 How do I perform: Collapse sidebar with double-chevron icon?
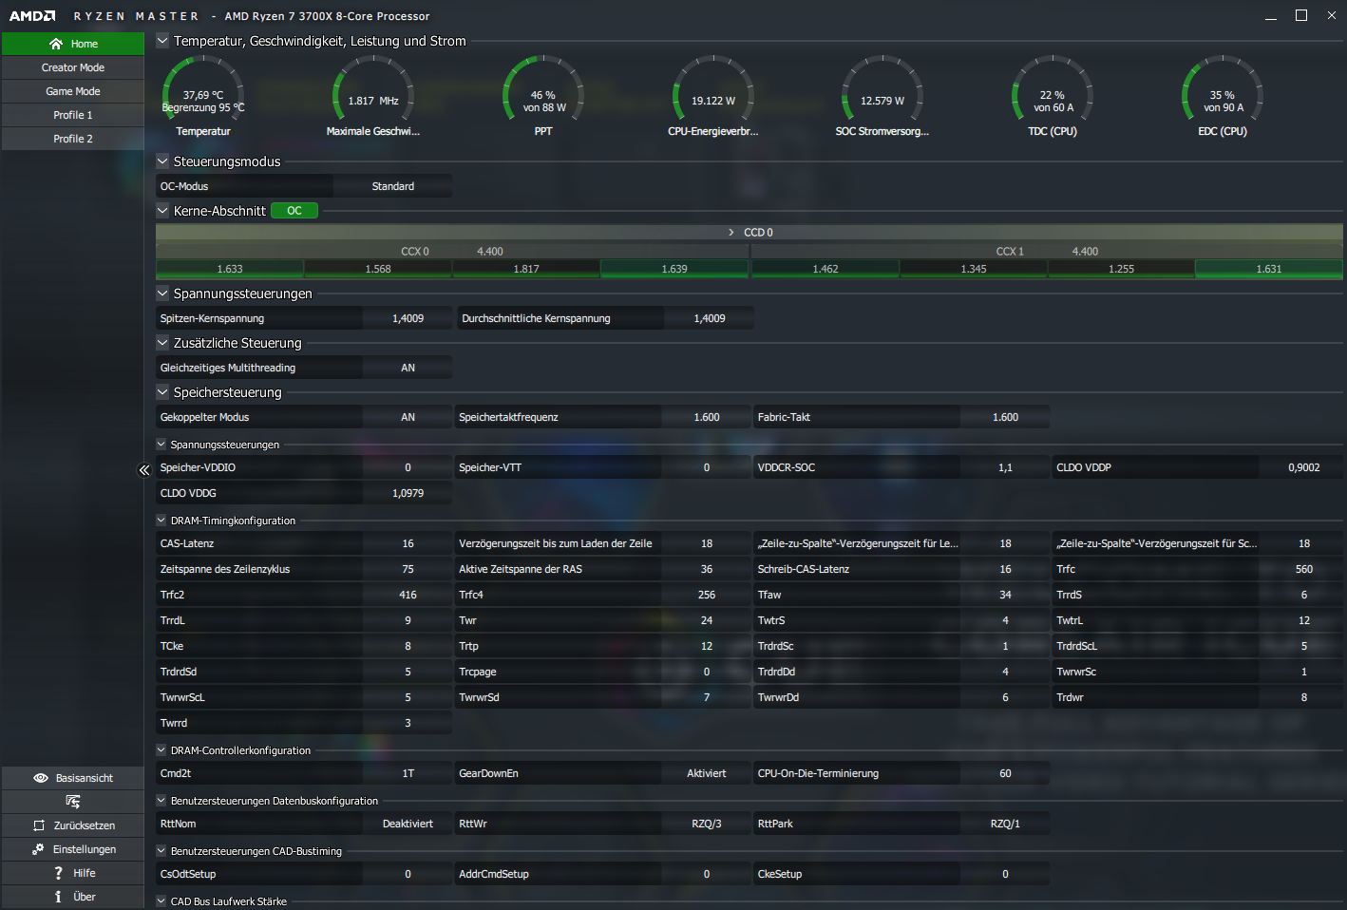(x=144, y=470)
